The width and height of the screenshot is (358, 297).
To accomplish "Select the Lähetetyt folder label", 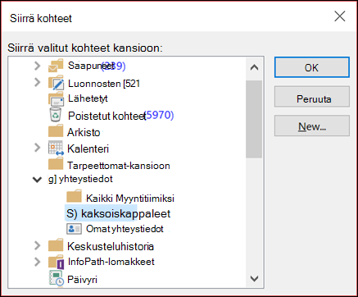I will [x=88, y=98].
